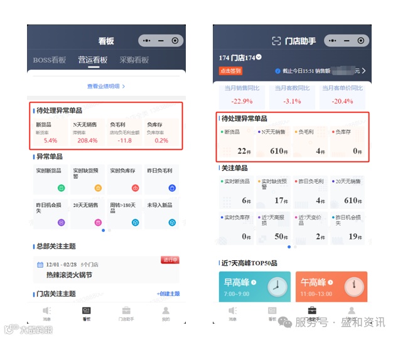
Task: Open 负库存 0件 tile
Action: click(348, 142)
